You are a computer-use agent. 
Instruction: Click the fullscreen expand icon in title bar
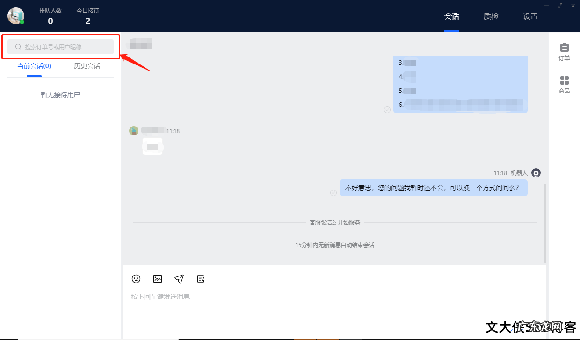560,6
